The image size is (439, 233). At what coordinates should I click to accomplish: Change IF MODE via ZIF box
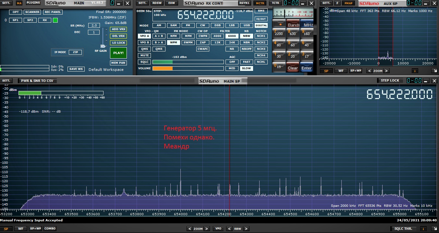[75, 52]
